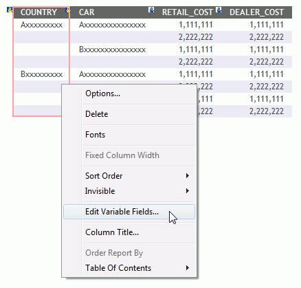Select the COUNTRY column header
Image resolution: width=301 pixels, height=288 pixels.
tap(38, 12)
